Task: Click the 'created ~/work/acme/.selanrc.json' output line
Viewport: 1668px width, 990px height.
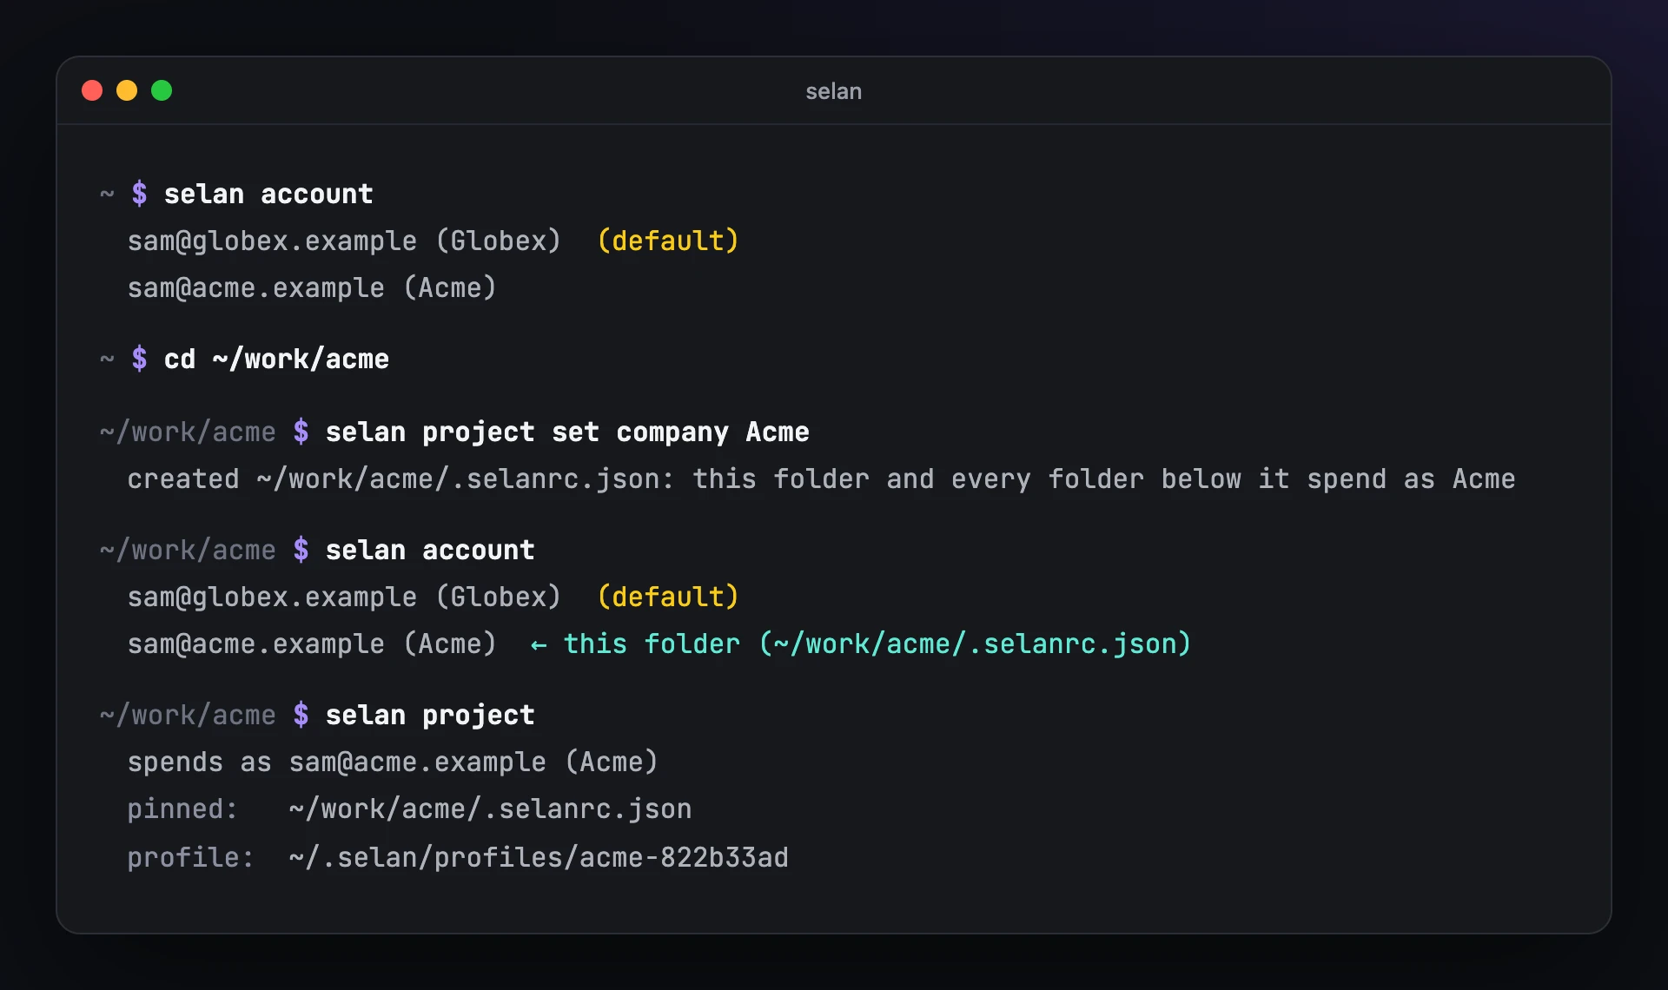Action: [821, 478]
